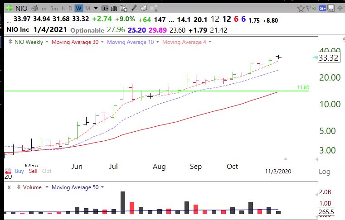Screen dimensions: 345x220
Task: Click the tallest July volume bar
Action: [x=123, y=203]
